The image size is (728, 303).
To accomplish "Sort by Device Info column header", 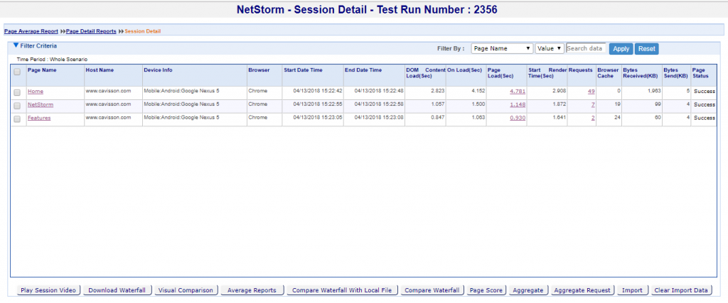I will pos(158,70).
